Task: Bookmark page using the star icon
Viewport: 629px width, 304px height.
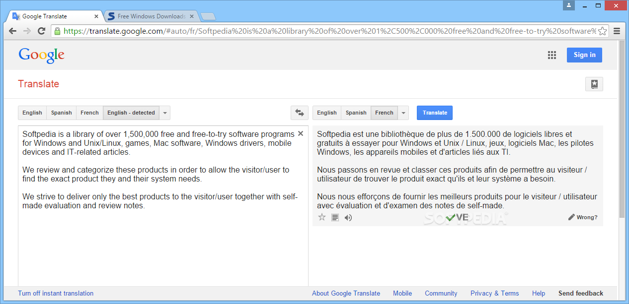Action: pyautogui.click(x=602, y=31)
